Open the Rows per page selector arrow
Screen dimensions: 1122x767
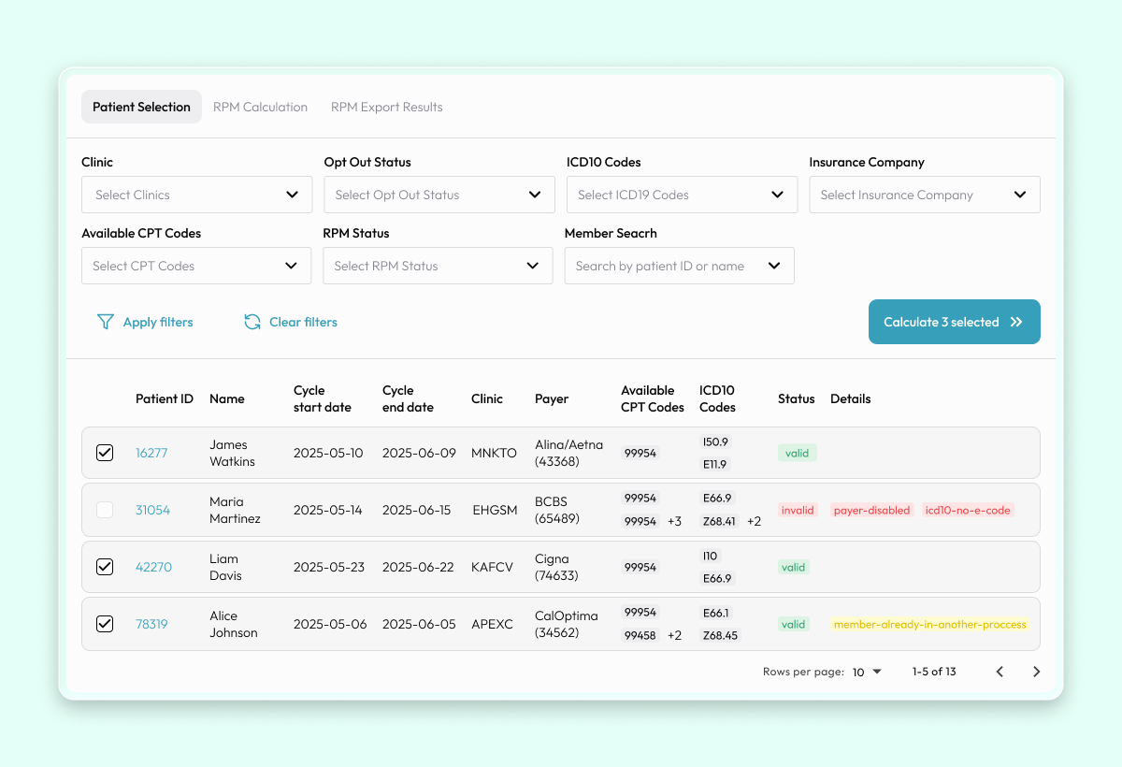click(x=876, y=672)
